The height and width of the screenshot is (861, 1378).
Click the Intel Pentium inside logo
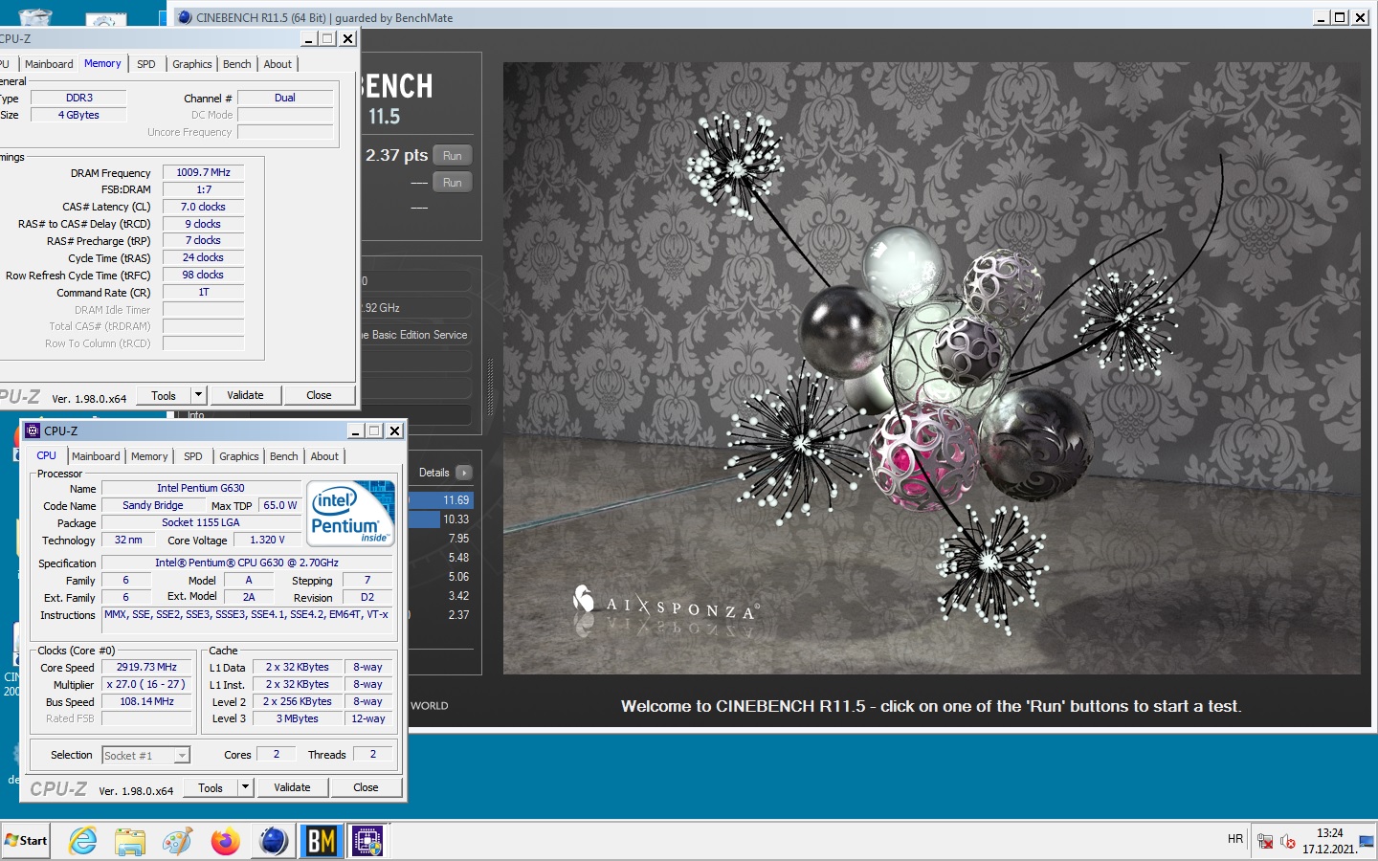pos(351,514)
